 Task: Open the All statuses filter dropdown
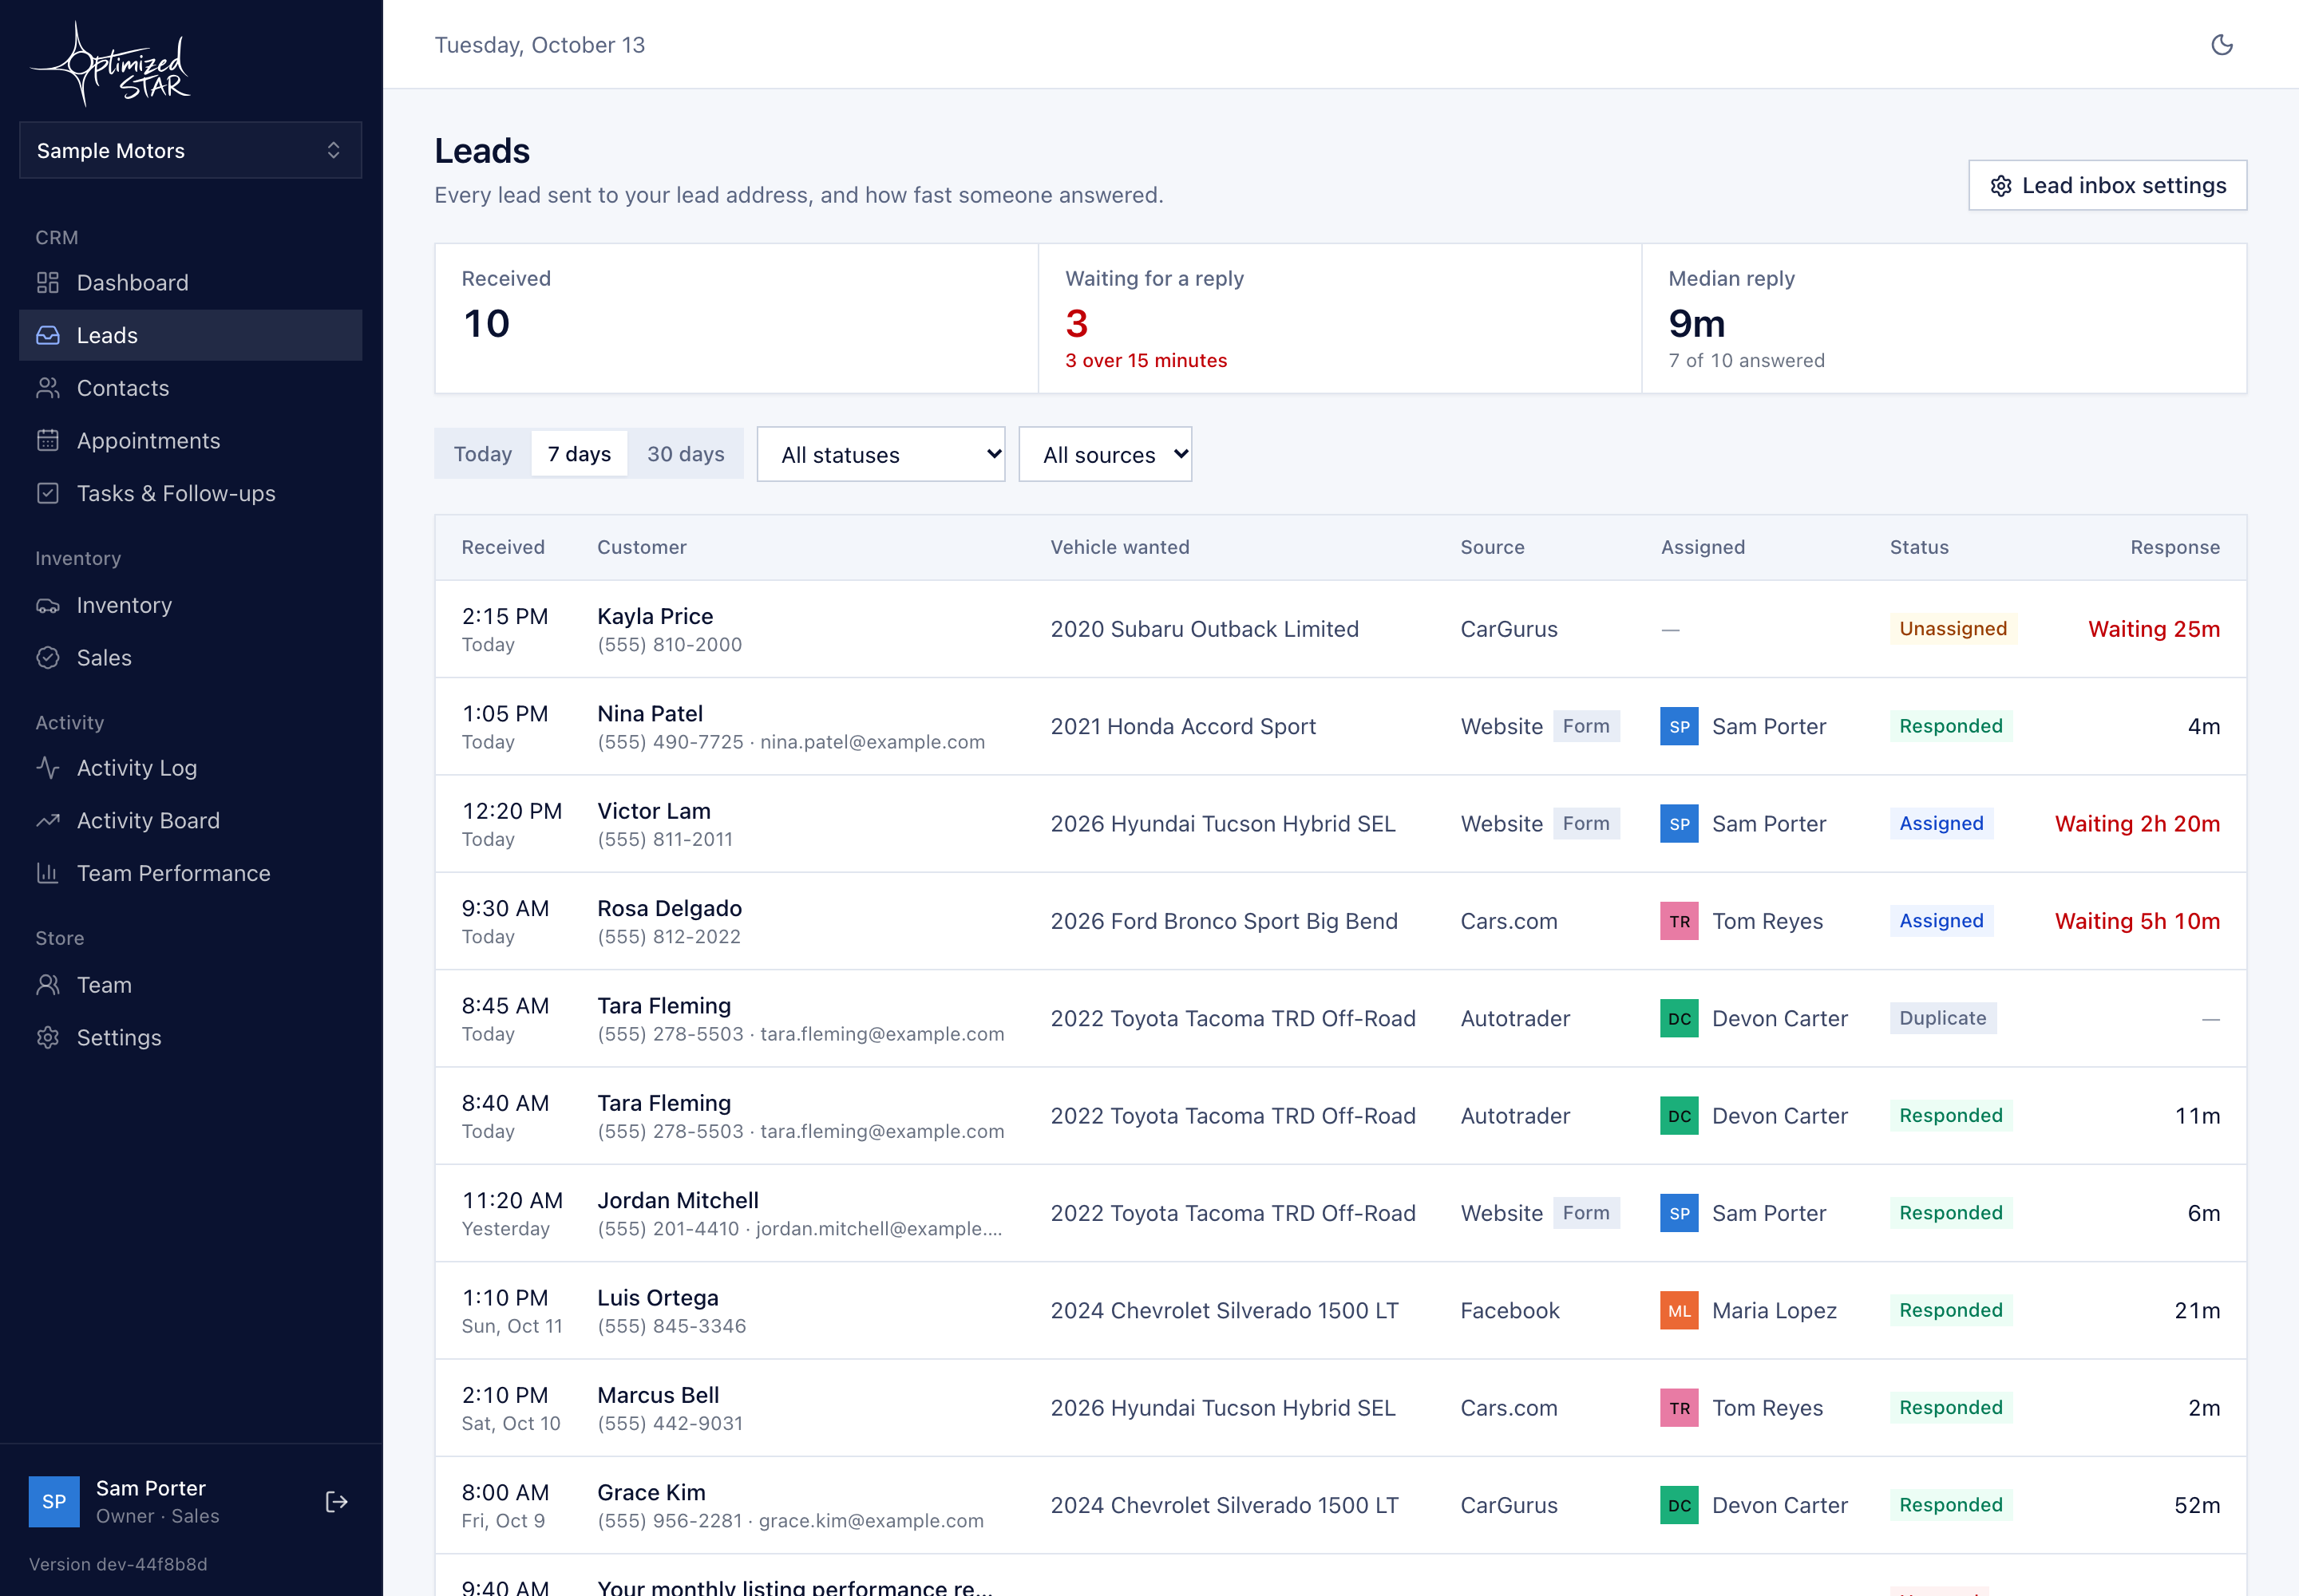[x=880, y=455]
